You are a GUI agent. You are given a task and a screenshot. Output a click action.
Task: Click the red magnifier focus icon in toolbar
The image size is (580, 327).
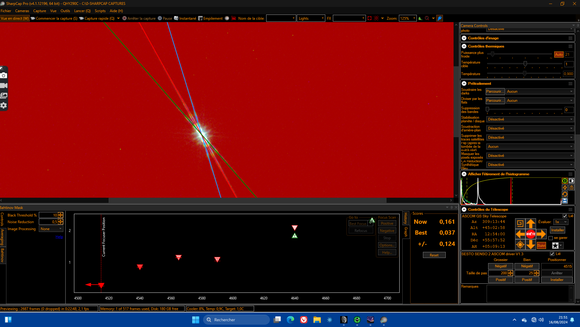[427, 18]
